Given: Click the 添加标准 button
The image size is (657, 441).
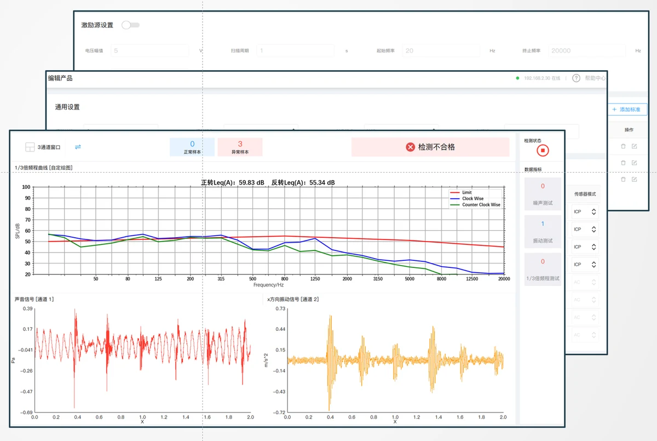Looking at the screenshot, I should [x=627, y=110].
